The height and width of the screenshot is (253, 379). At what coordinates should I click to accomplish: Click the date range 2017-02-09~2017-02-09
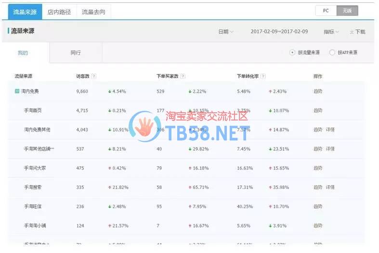pos(279,32)
